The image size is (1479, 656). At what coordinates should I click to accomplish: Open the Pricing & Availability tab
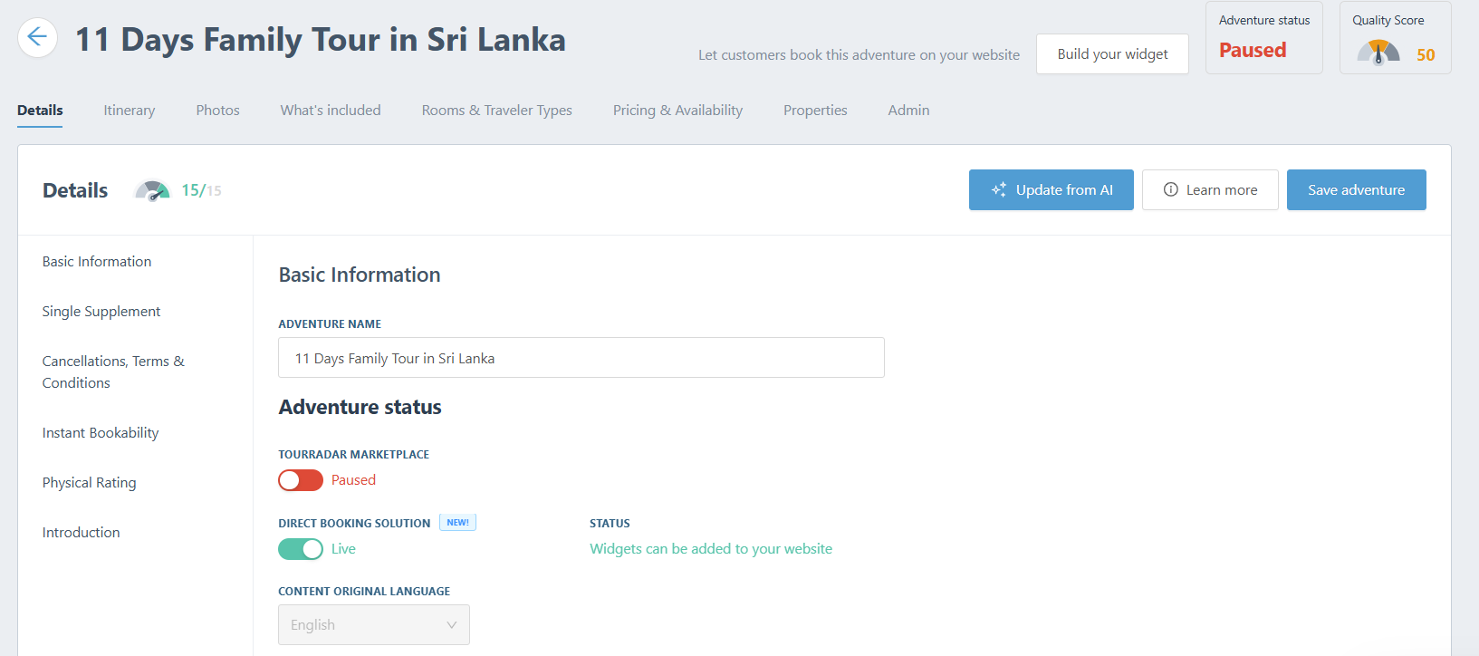[677, 111]
